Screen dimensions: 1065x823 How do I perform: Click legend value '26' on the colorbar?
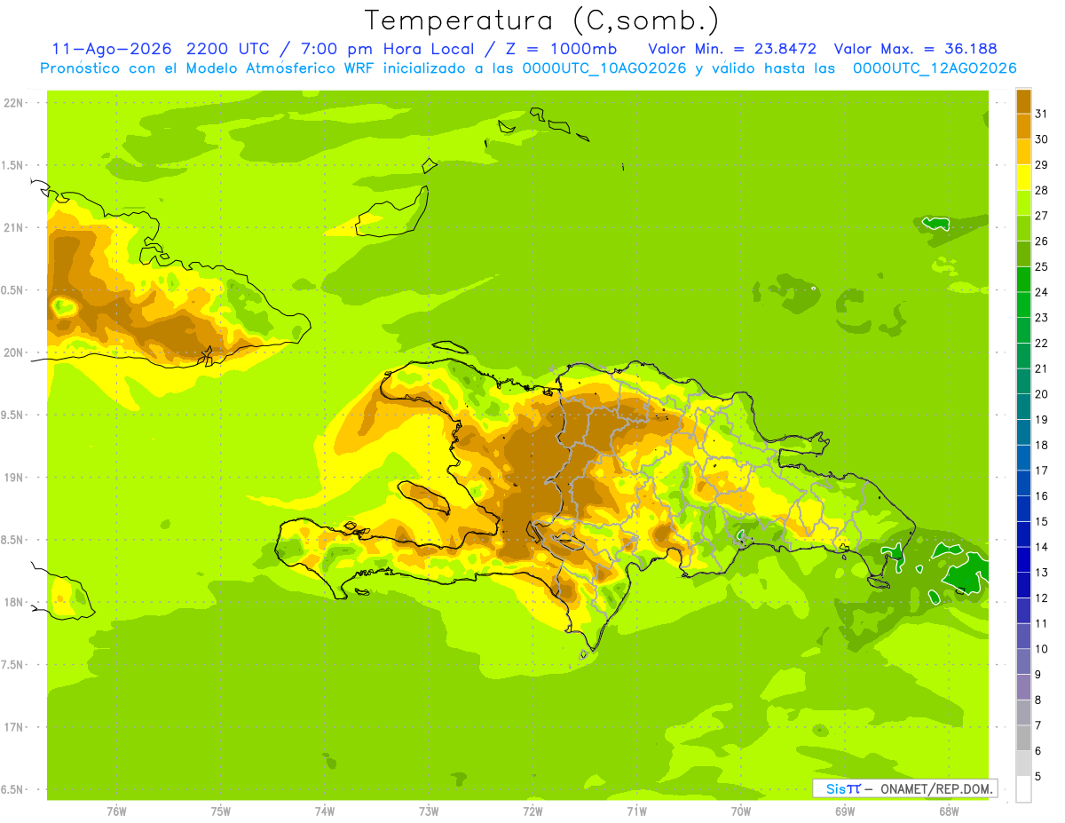(1041, 241)
